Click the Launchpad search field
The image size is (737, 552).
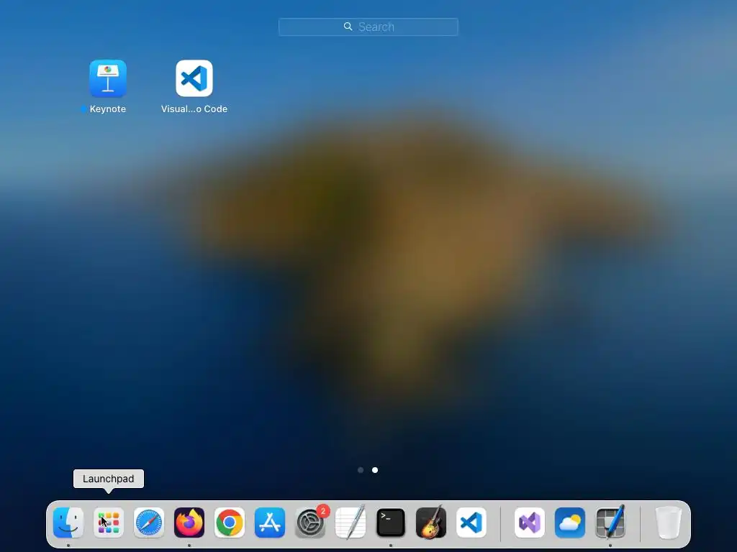coord(368,27)
